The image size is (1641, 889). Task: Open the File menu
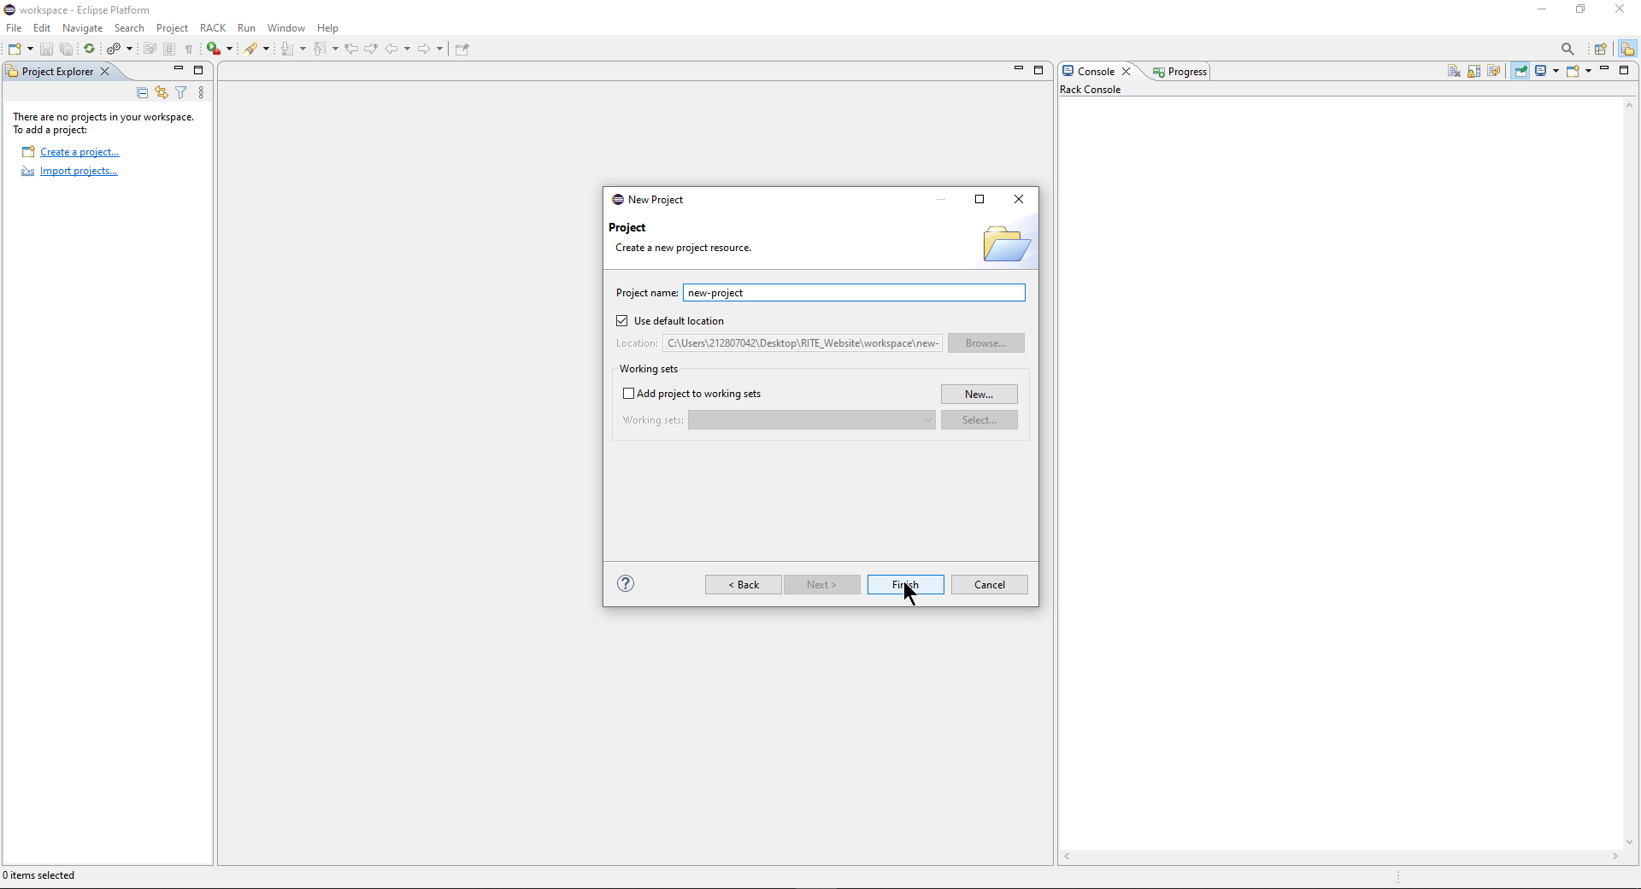coord(14,27)
